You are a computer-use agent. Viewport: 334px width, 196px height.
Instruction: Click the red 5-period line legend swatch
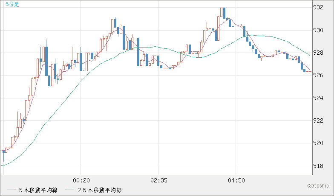11,190
